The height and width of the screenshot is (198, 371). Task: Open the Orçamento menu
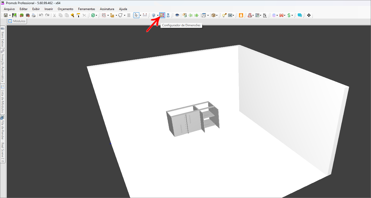pyautogui.click(x=66, y=9)
